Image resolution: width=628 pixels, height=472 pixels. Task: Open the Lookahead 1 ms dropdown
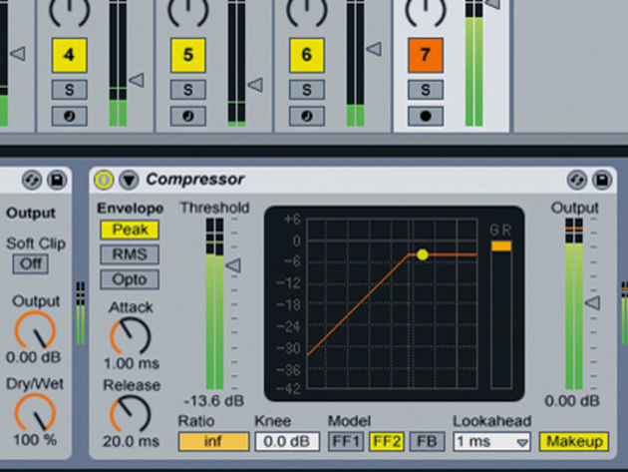click(491, 441)
